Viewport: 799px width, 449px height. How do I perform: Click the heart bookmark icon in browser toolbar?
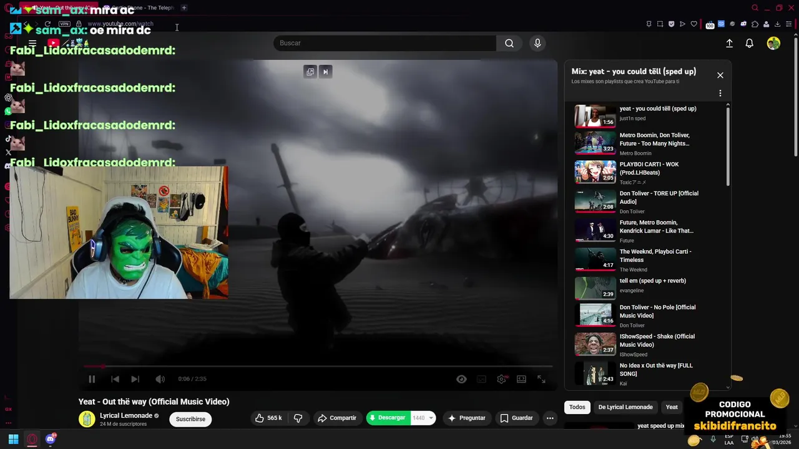pos(694,24)
